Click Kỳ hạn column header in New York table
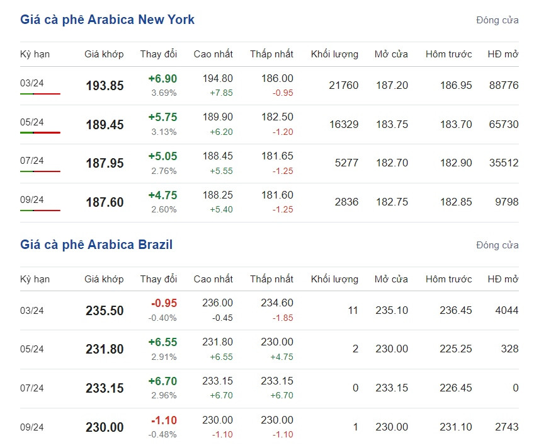Viewport: 551px width, 445px height. pos(35,54)
